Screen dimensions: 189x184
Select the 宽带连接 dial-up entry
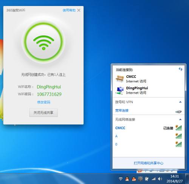pyautogui.click(x=122, y=110)
